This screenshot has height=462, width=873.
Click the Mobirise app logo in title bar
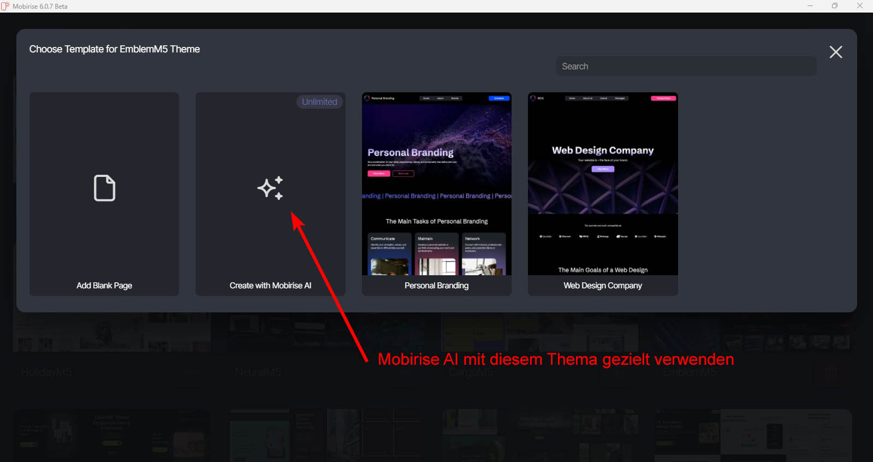tap(5, 6)
